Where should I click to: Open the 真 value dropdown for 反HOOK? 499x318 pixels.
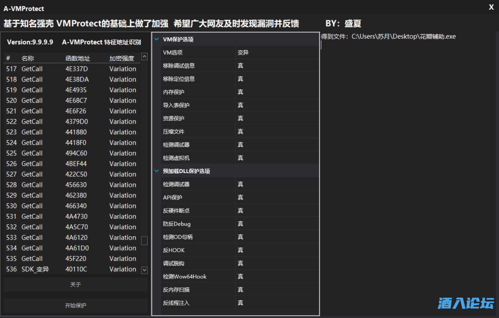click(277, 250)
